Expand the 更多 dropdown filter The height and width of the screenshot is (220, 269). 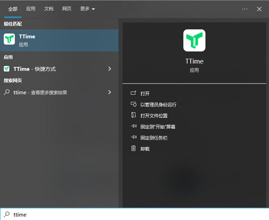(x=87, y=9)
